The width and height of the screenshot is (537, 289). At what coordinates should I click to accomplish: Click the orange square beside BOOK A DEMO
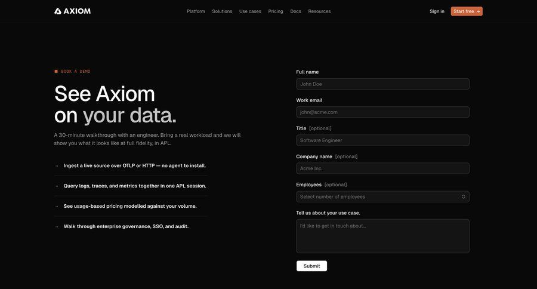[56, 71]
